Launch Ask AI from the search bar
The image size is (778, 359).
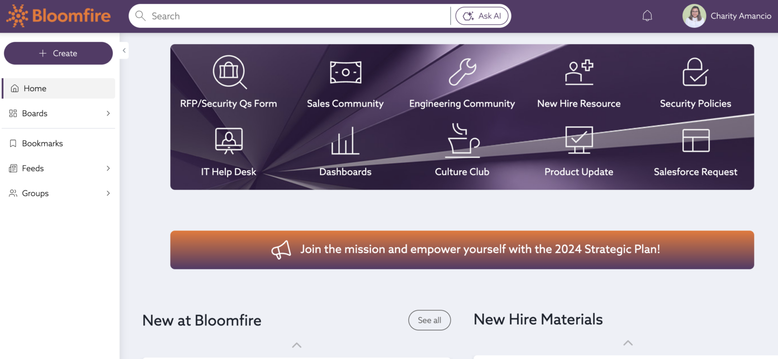482,16
